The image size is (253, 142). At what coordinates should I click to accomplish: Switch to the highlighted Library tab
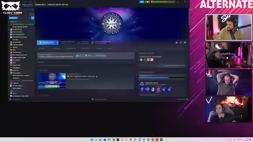pyautogui.click(x=27, y=5)
